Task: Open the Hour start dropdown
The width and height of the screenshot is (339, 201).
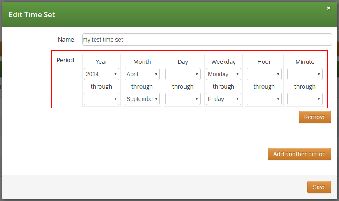Action: 264,74
